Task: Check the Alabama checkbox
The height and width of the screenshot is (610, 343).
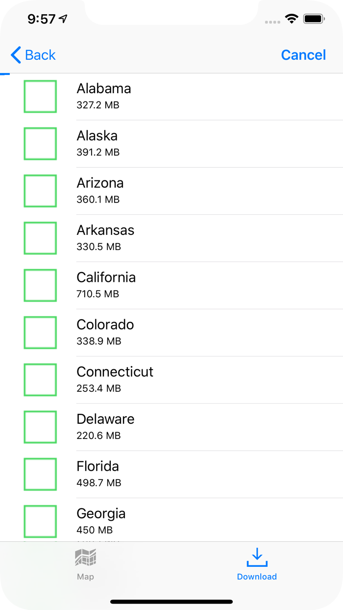Action: 40,97
